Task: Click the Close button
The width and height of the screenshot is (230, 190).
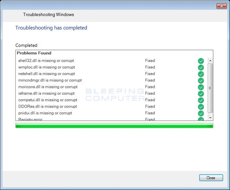Action: (x=211, y=178)
